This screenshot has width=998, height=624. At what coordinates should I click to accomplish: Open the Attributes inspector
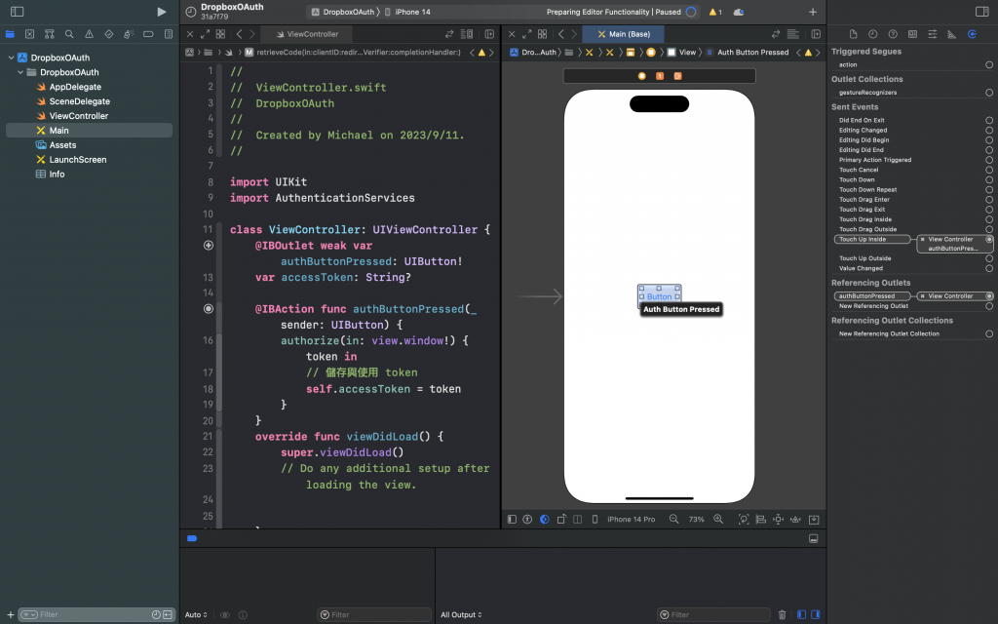coord(932,34)
